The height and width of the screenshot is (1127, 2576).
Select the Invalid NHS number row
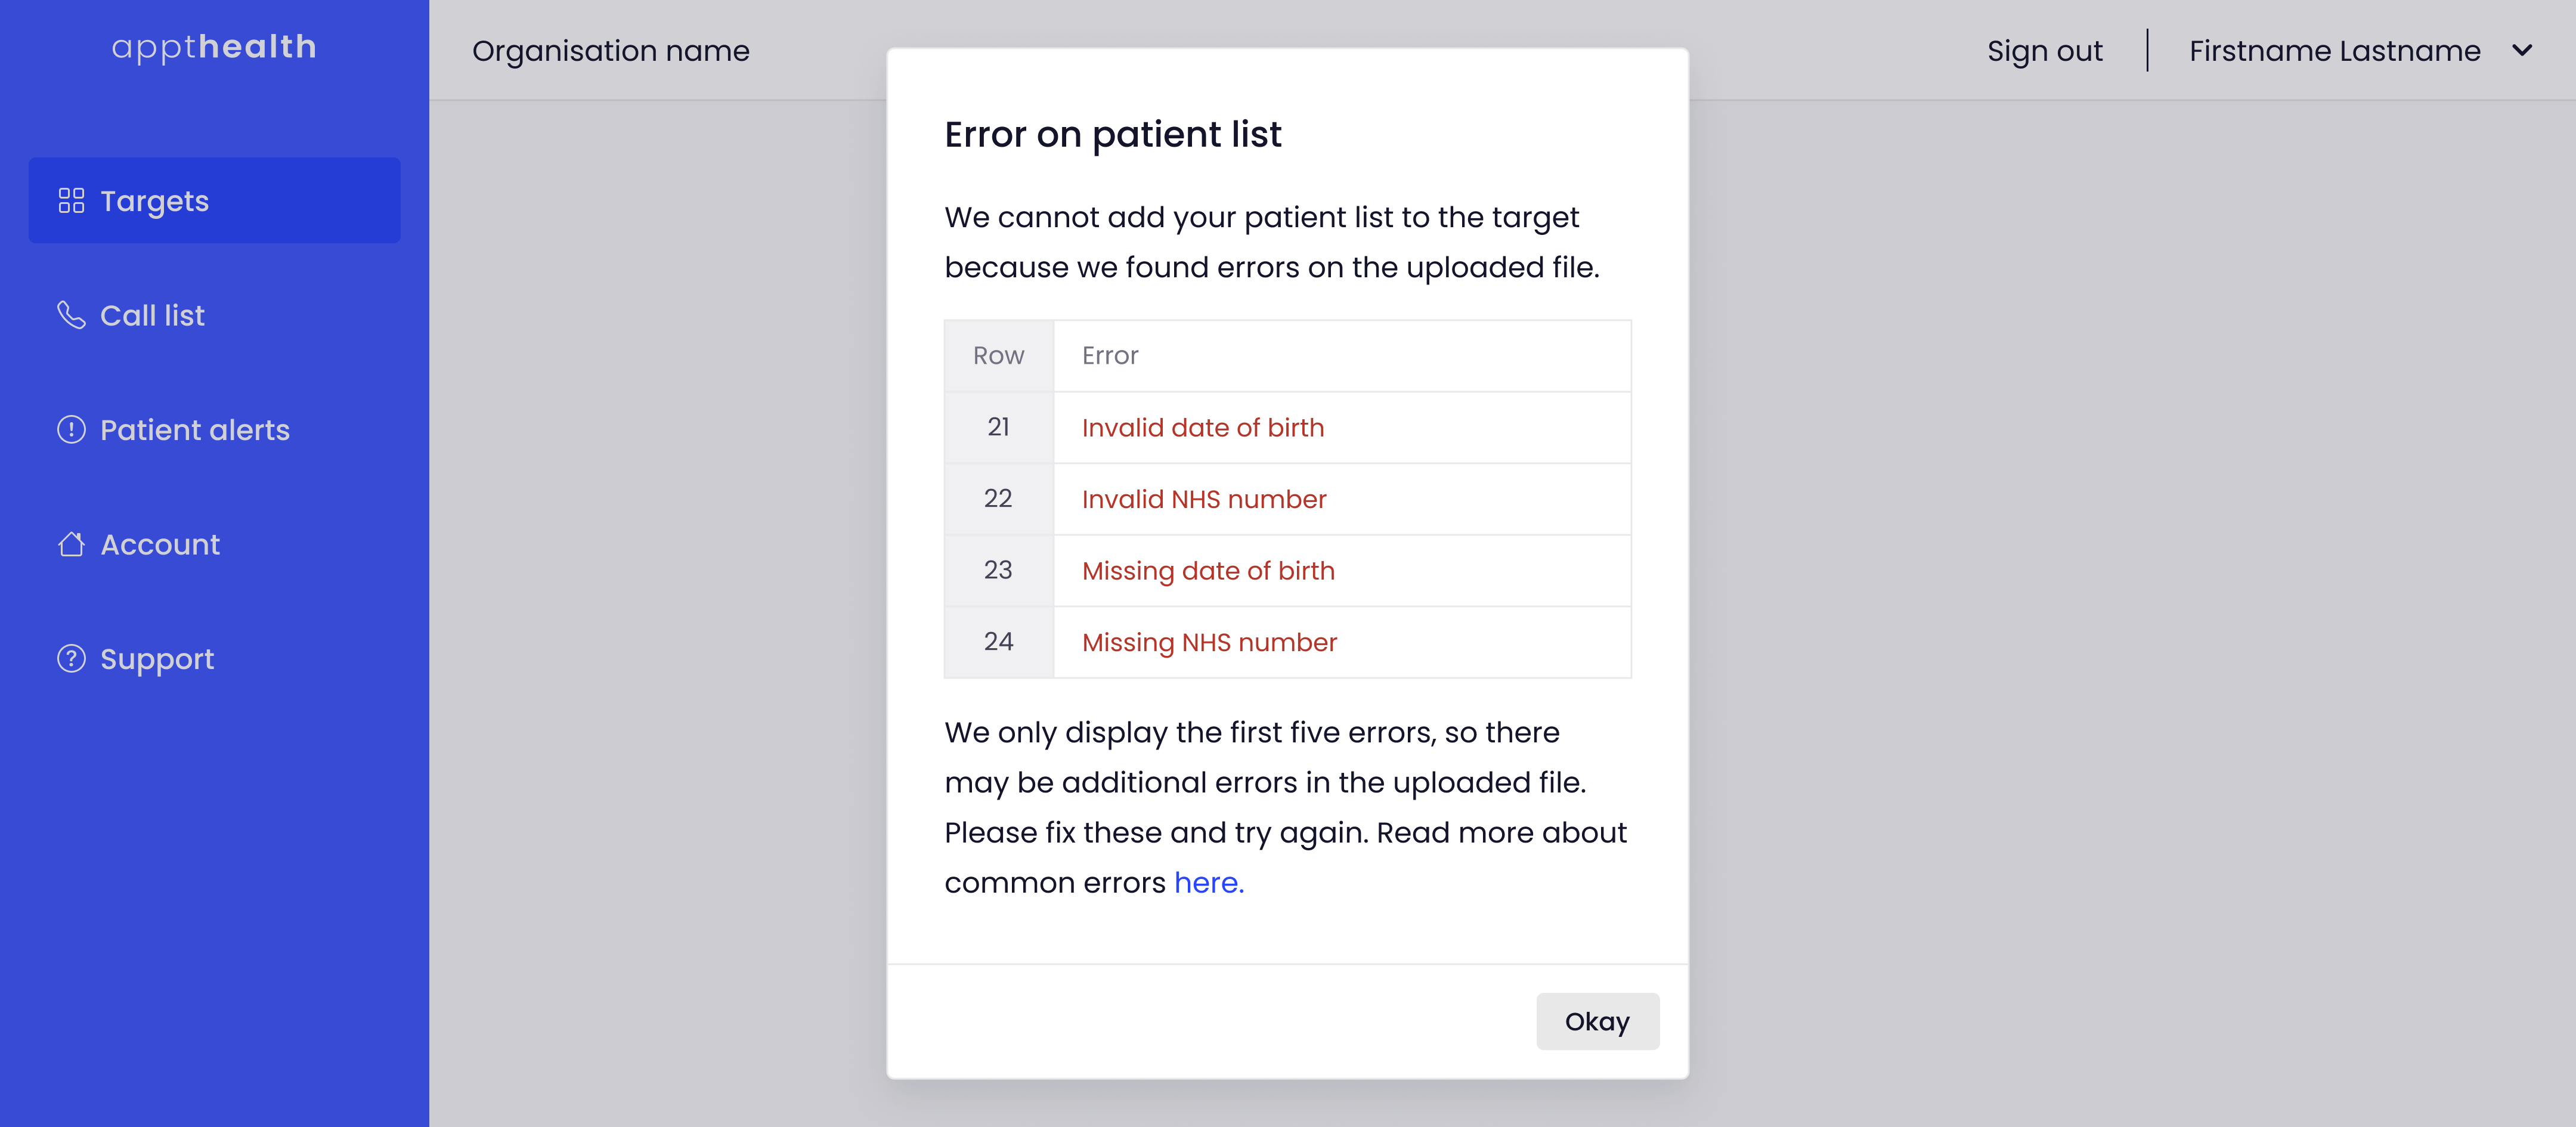(1287, 499)
